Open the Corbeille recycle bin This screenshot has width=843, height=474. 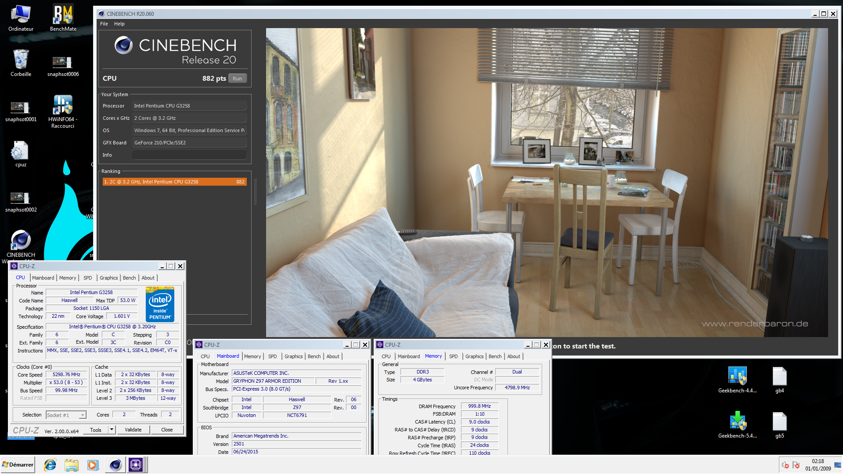[x=21, y=63]
